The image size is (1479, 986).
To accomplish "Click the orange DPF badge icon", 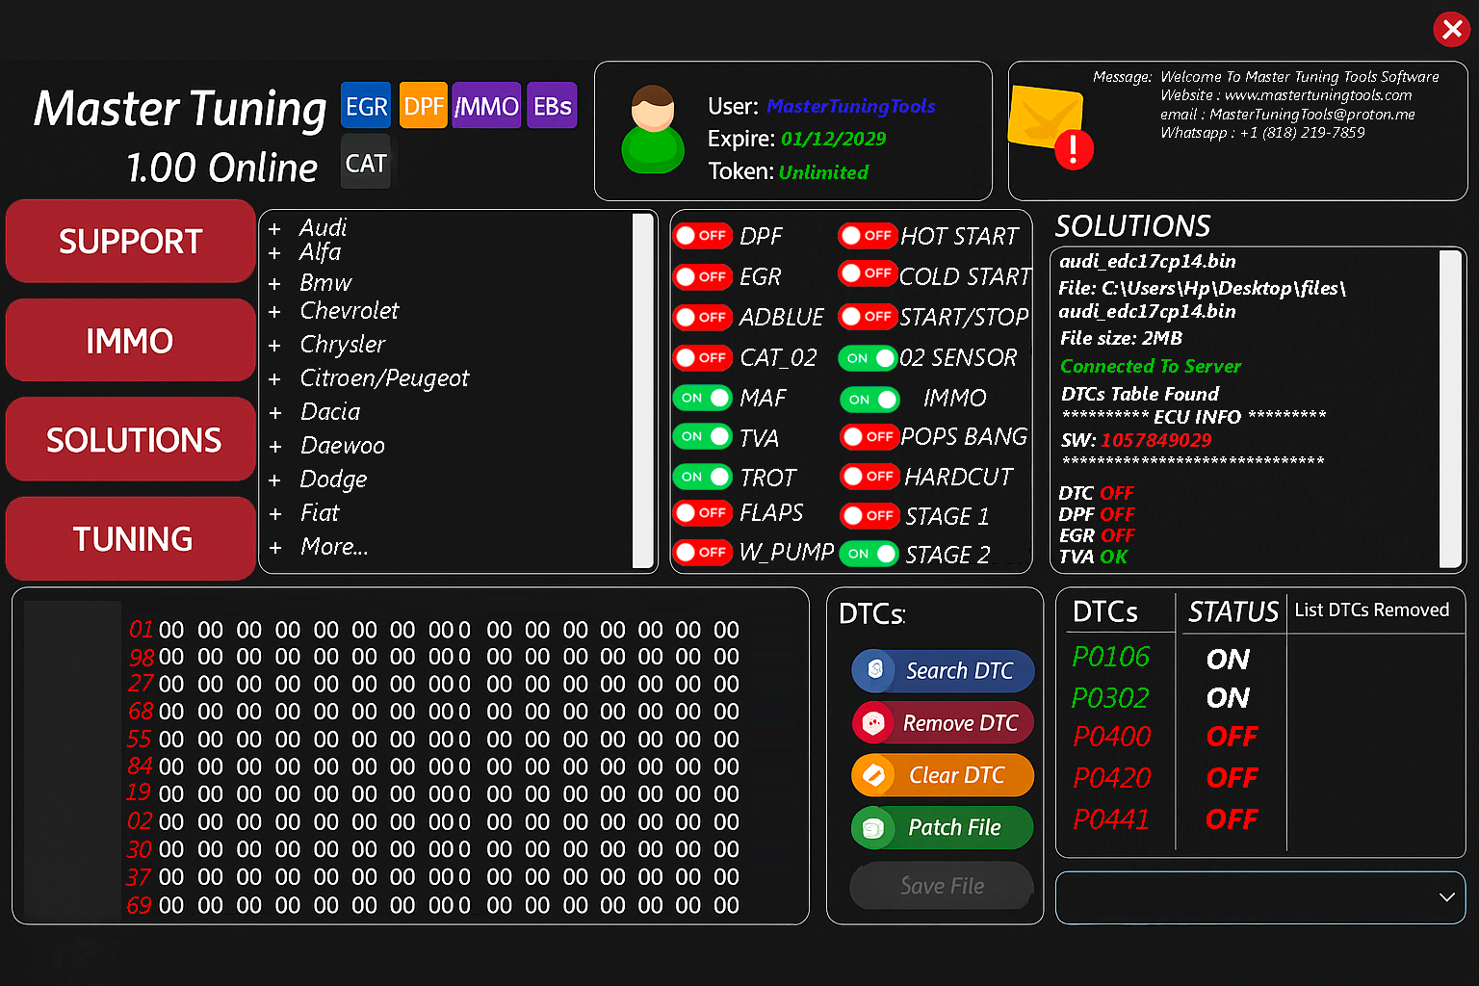I will tap(424, 106).
